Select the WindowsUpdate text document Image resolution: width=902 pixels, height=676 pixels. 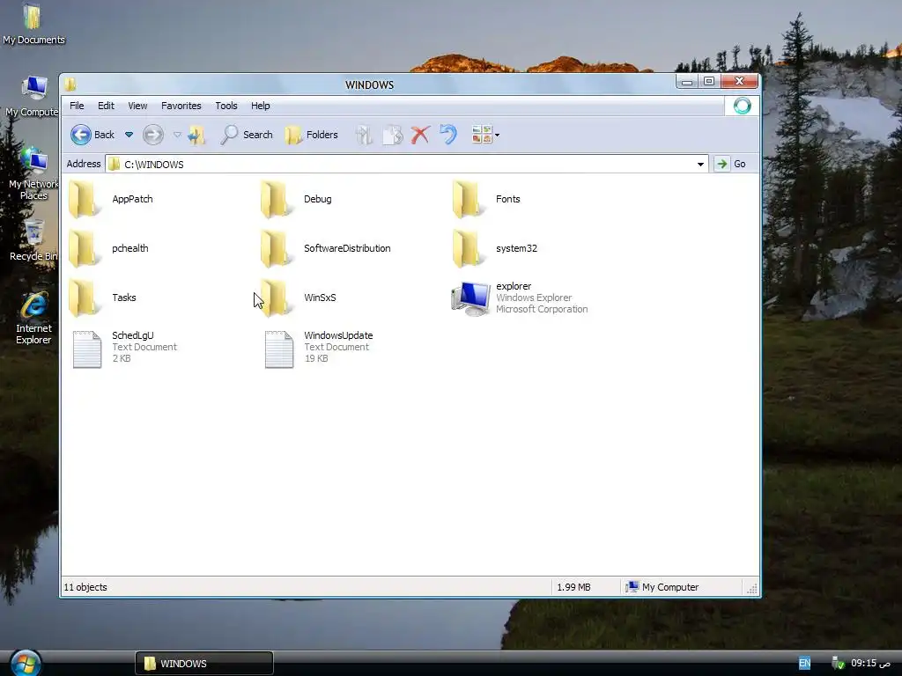coord(317,347)
